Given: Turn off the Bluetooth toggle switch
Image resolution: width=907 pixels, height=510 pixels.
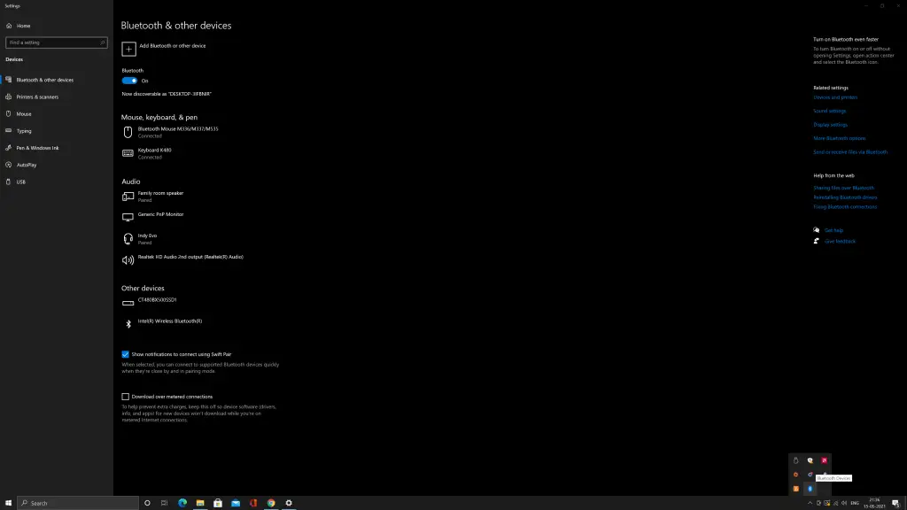Looking at the screenshot, I should click(129, 81).
